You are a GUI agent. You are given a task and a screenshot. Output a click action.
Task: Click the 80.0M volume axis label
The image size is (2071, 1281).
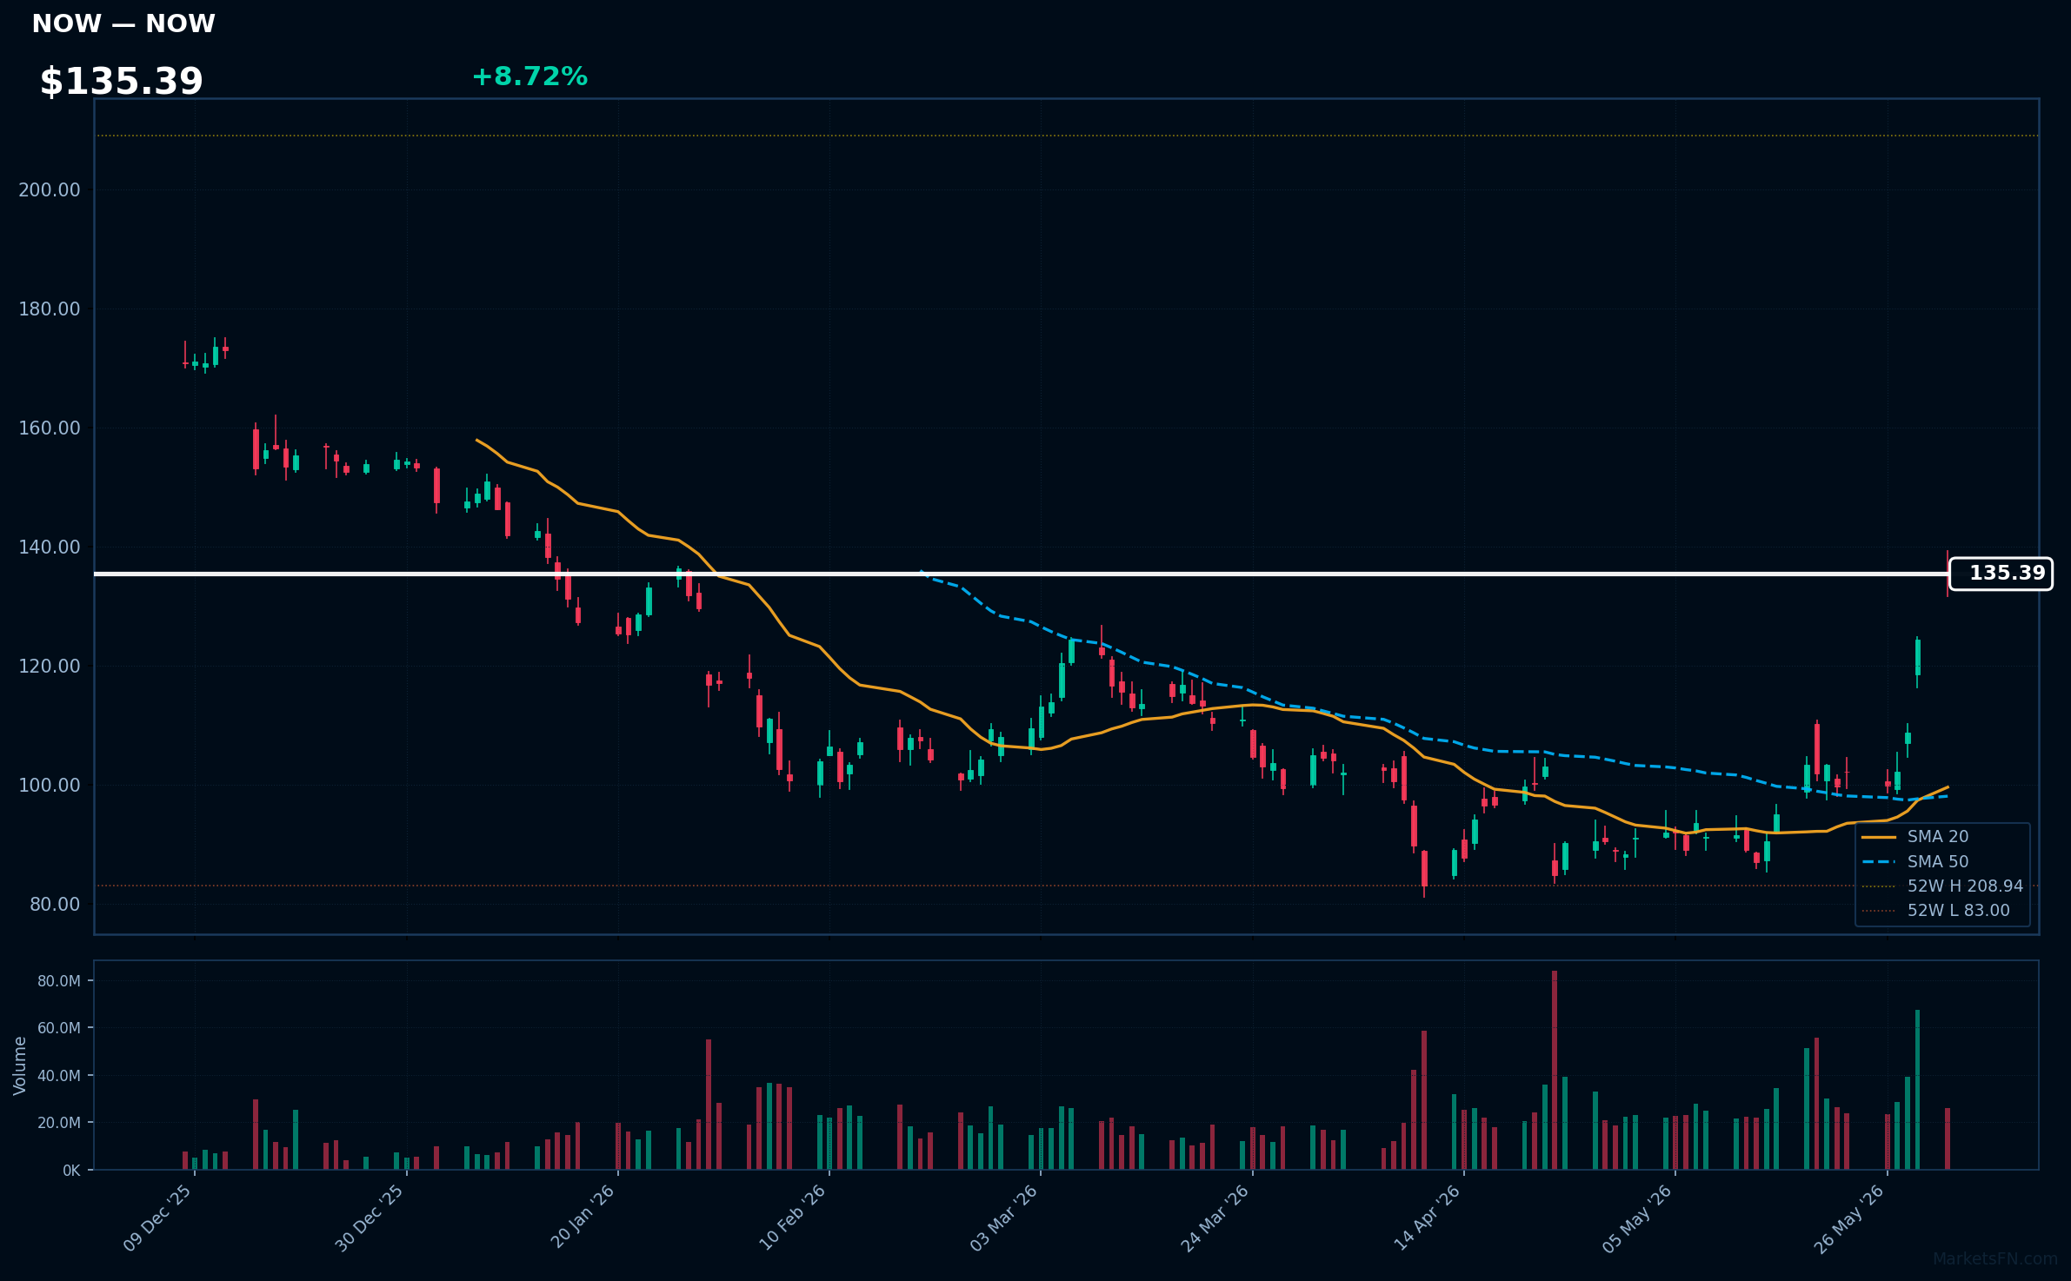pyautogui.click(x=59, y=981)
